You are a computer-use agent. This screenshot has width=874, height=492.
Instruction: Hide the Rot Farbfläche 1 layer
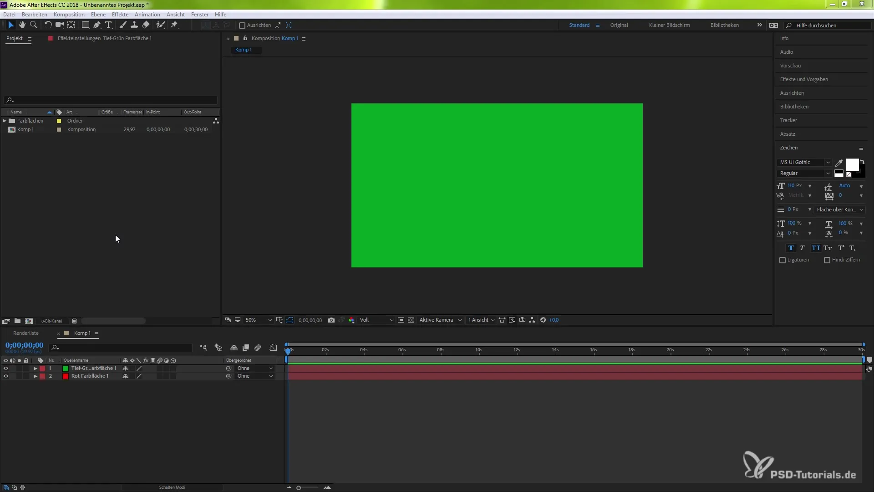6,376
